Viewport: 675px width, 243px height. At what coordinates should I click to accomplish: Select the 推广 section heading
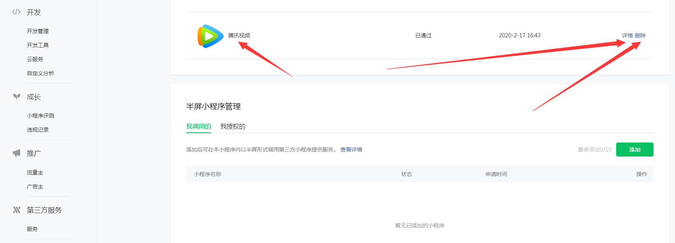(x=34, y=153)
